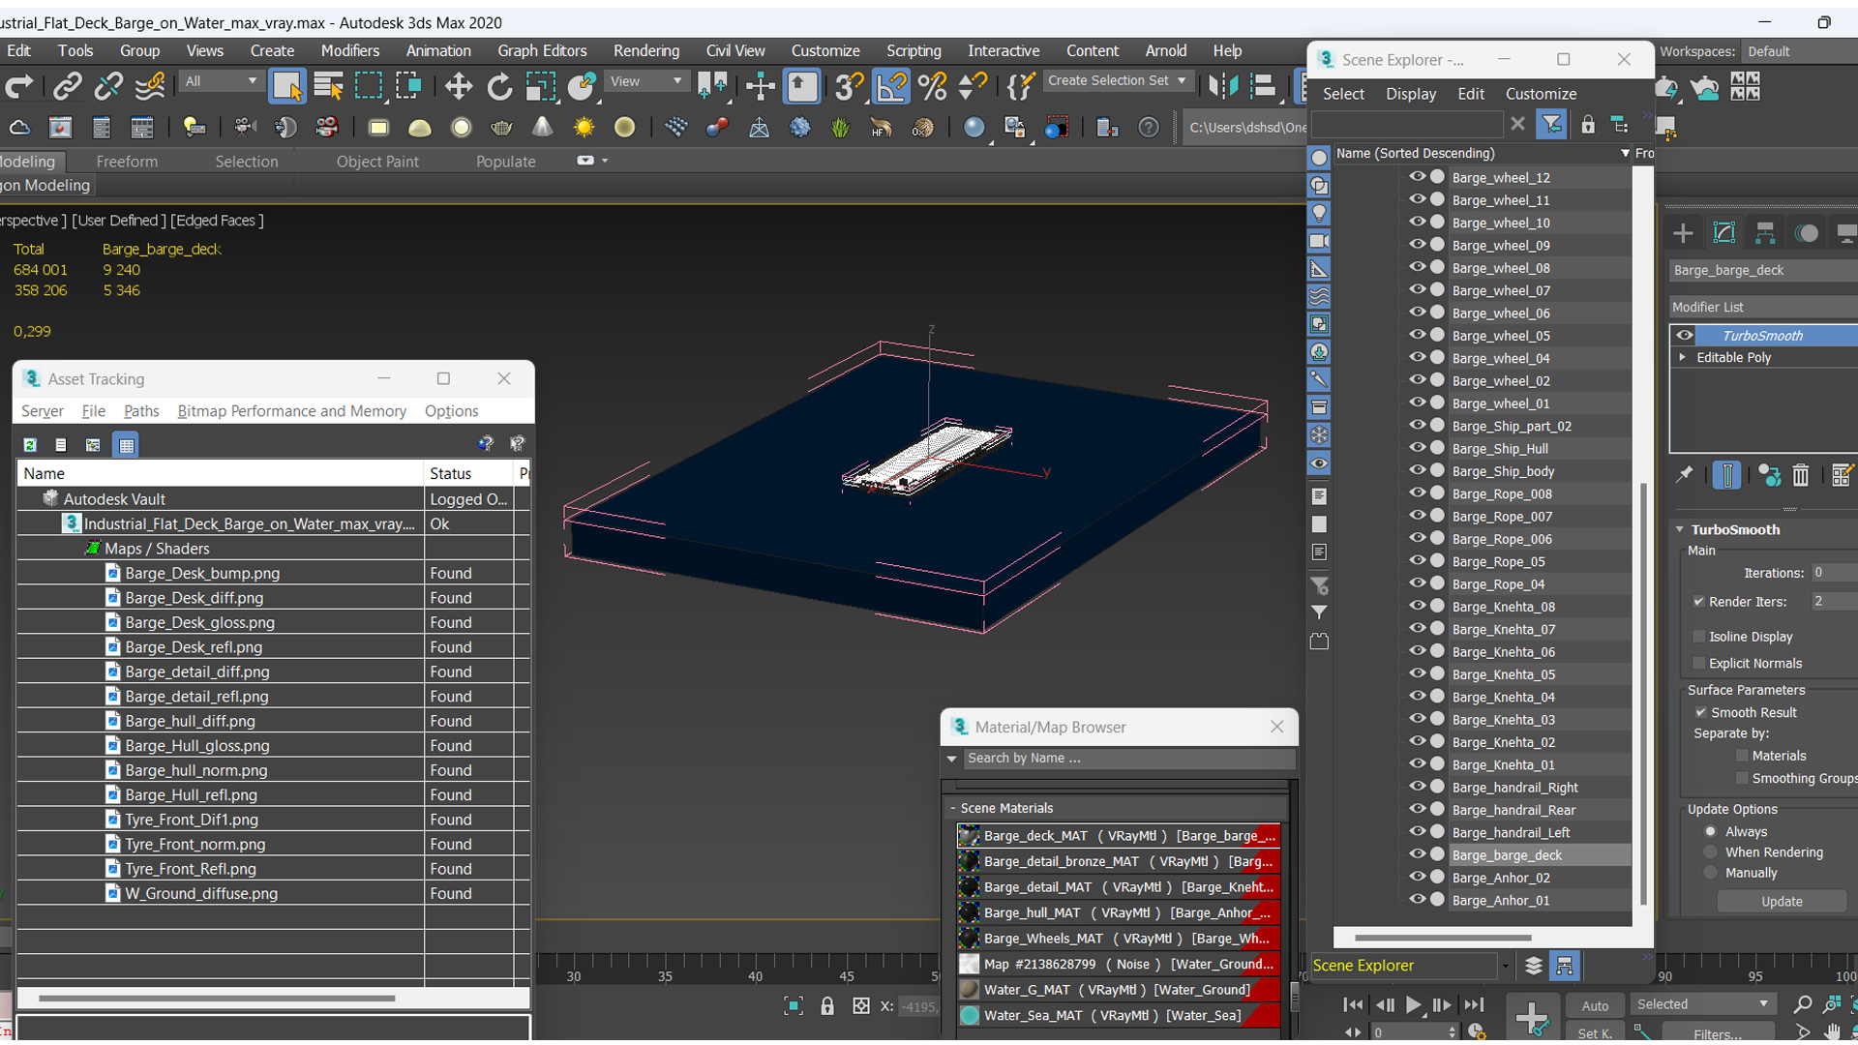Click the Update button in TurboSmooth

(x=1782, y=901)
